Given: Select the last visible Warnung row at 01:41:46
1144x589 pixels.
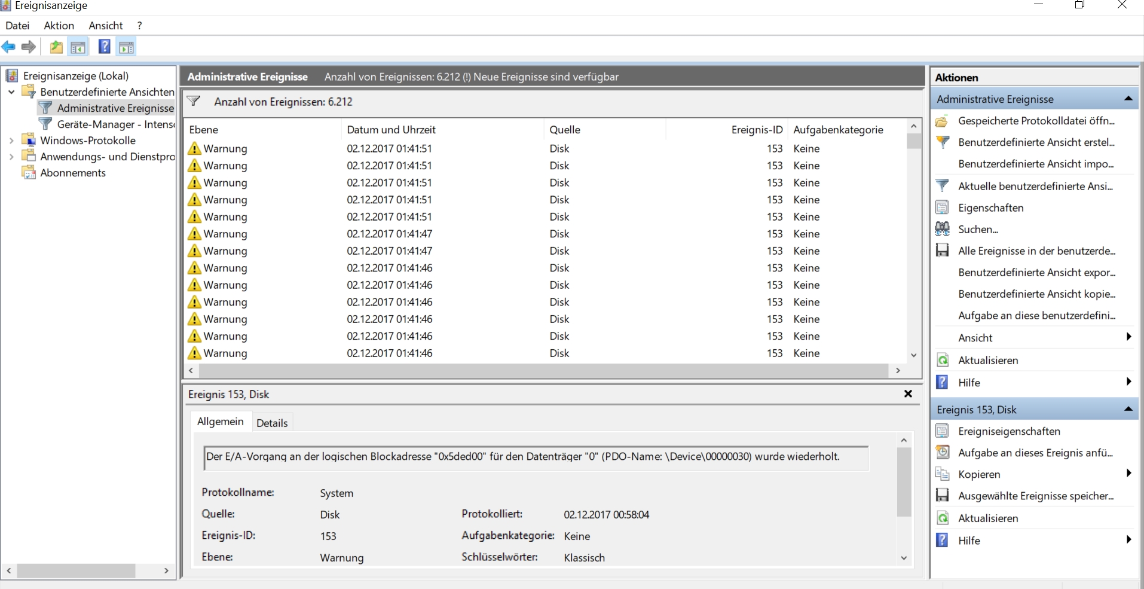Looking at the screenshot, I should point(545,353).
